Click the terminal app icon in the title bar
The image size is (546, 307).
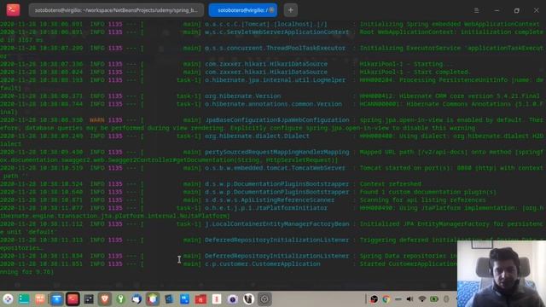[13, 9]
